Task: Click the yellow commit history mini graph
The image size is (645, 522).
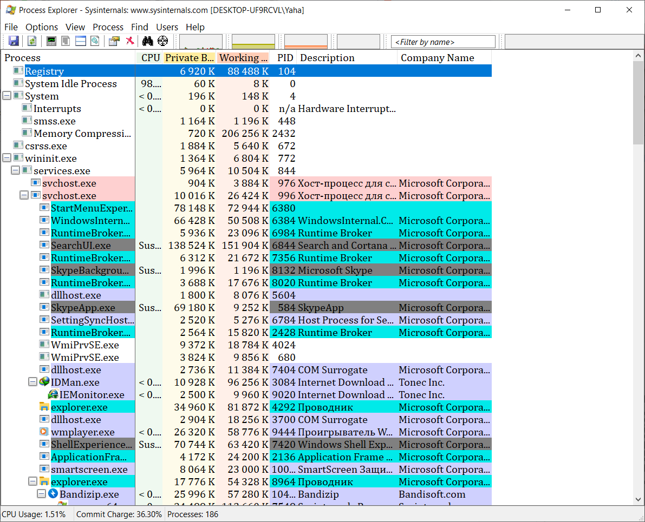Action: click(253, 42)
